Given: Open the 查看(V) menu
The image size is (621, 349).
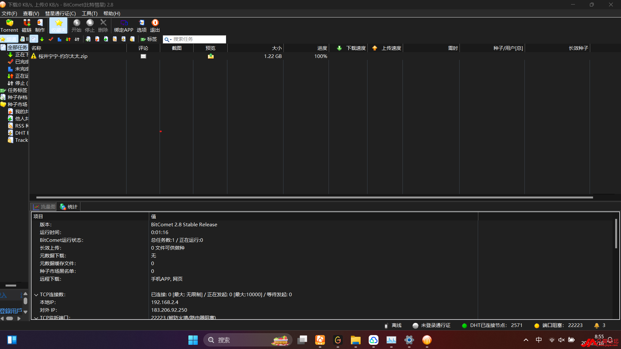Looking at the screenshot, I should 31,13.
